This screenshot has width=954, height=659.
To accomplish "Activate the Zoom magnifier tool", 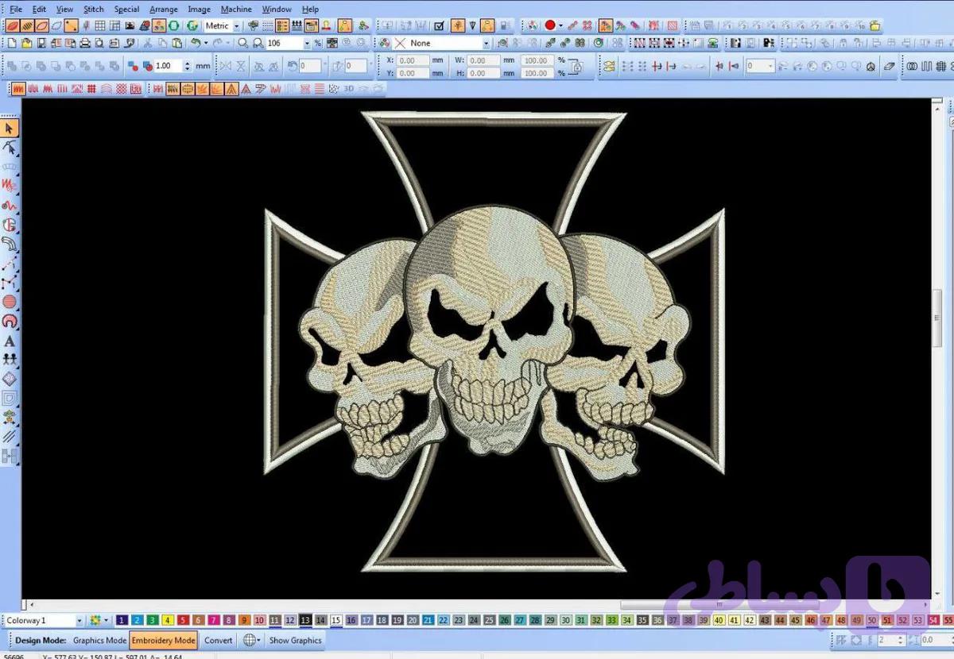I will click(x=242, y=43).
